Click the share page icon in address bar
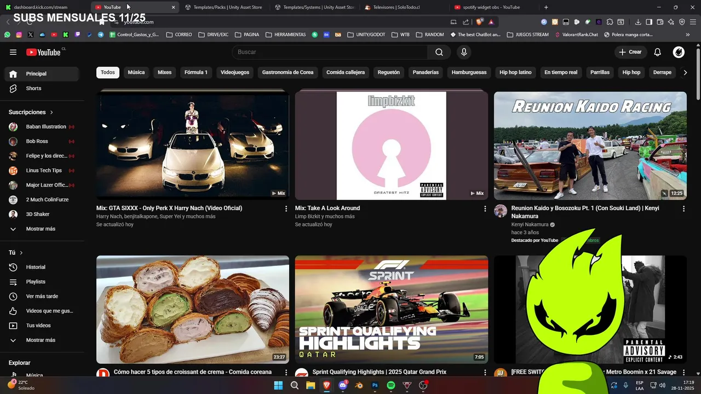 [466, 22]
